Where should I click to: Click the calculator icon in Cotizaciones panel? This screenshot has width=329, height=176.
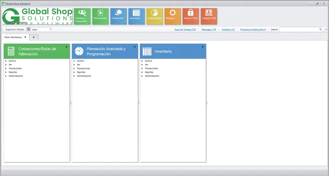(11, 51)
